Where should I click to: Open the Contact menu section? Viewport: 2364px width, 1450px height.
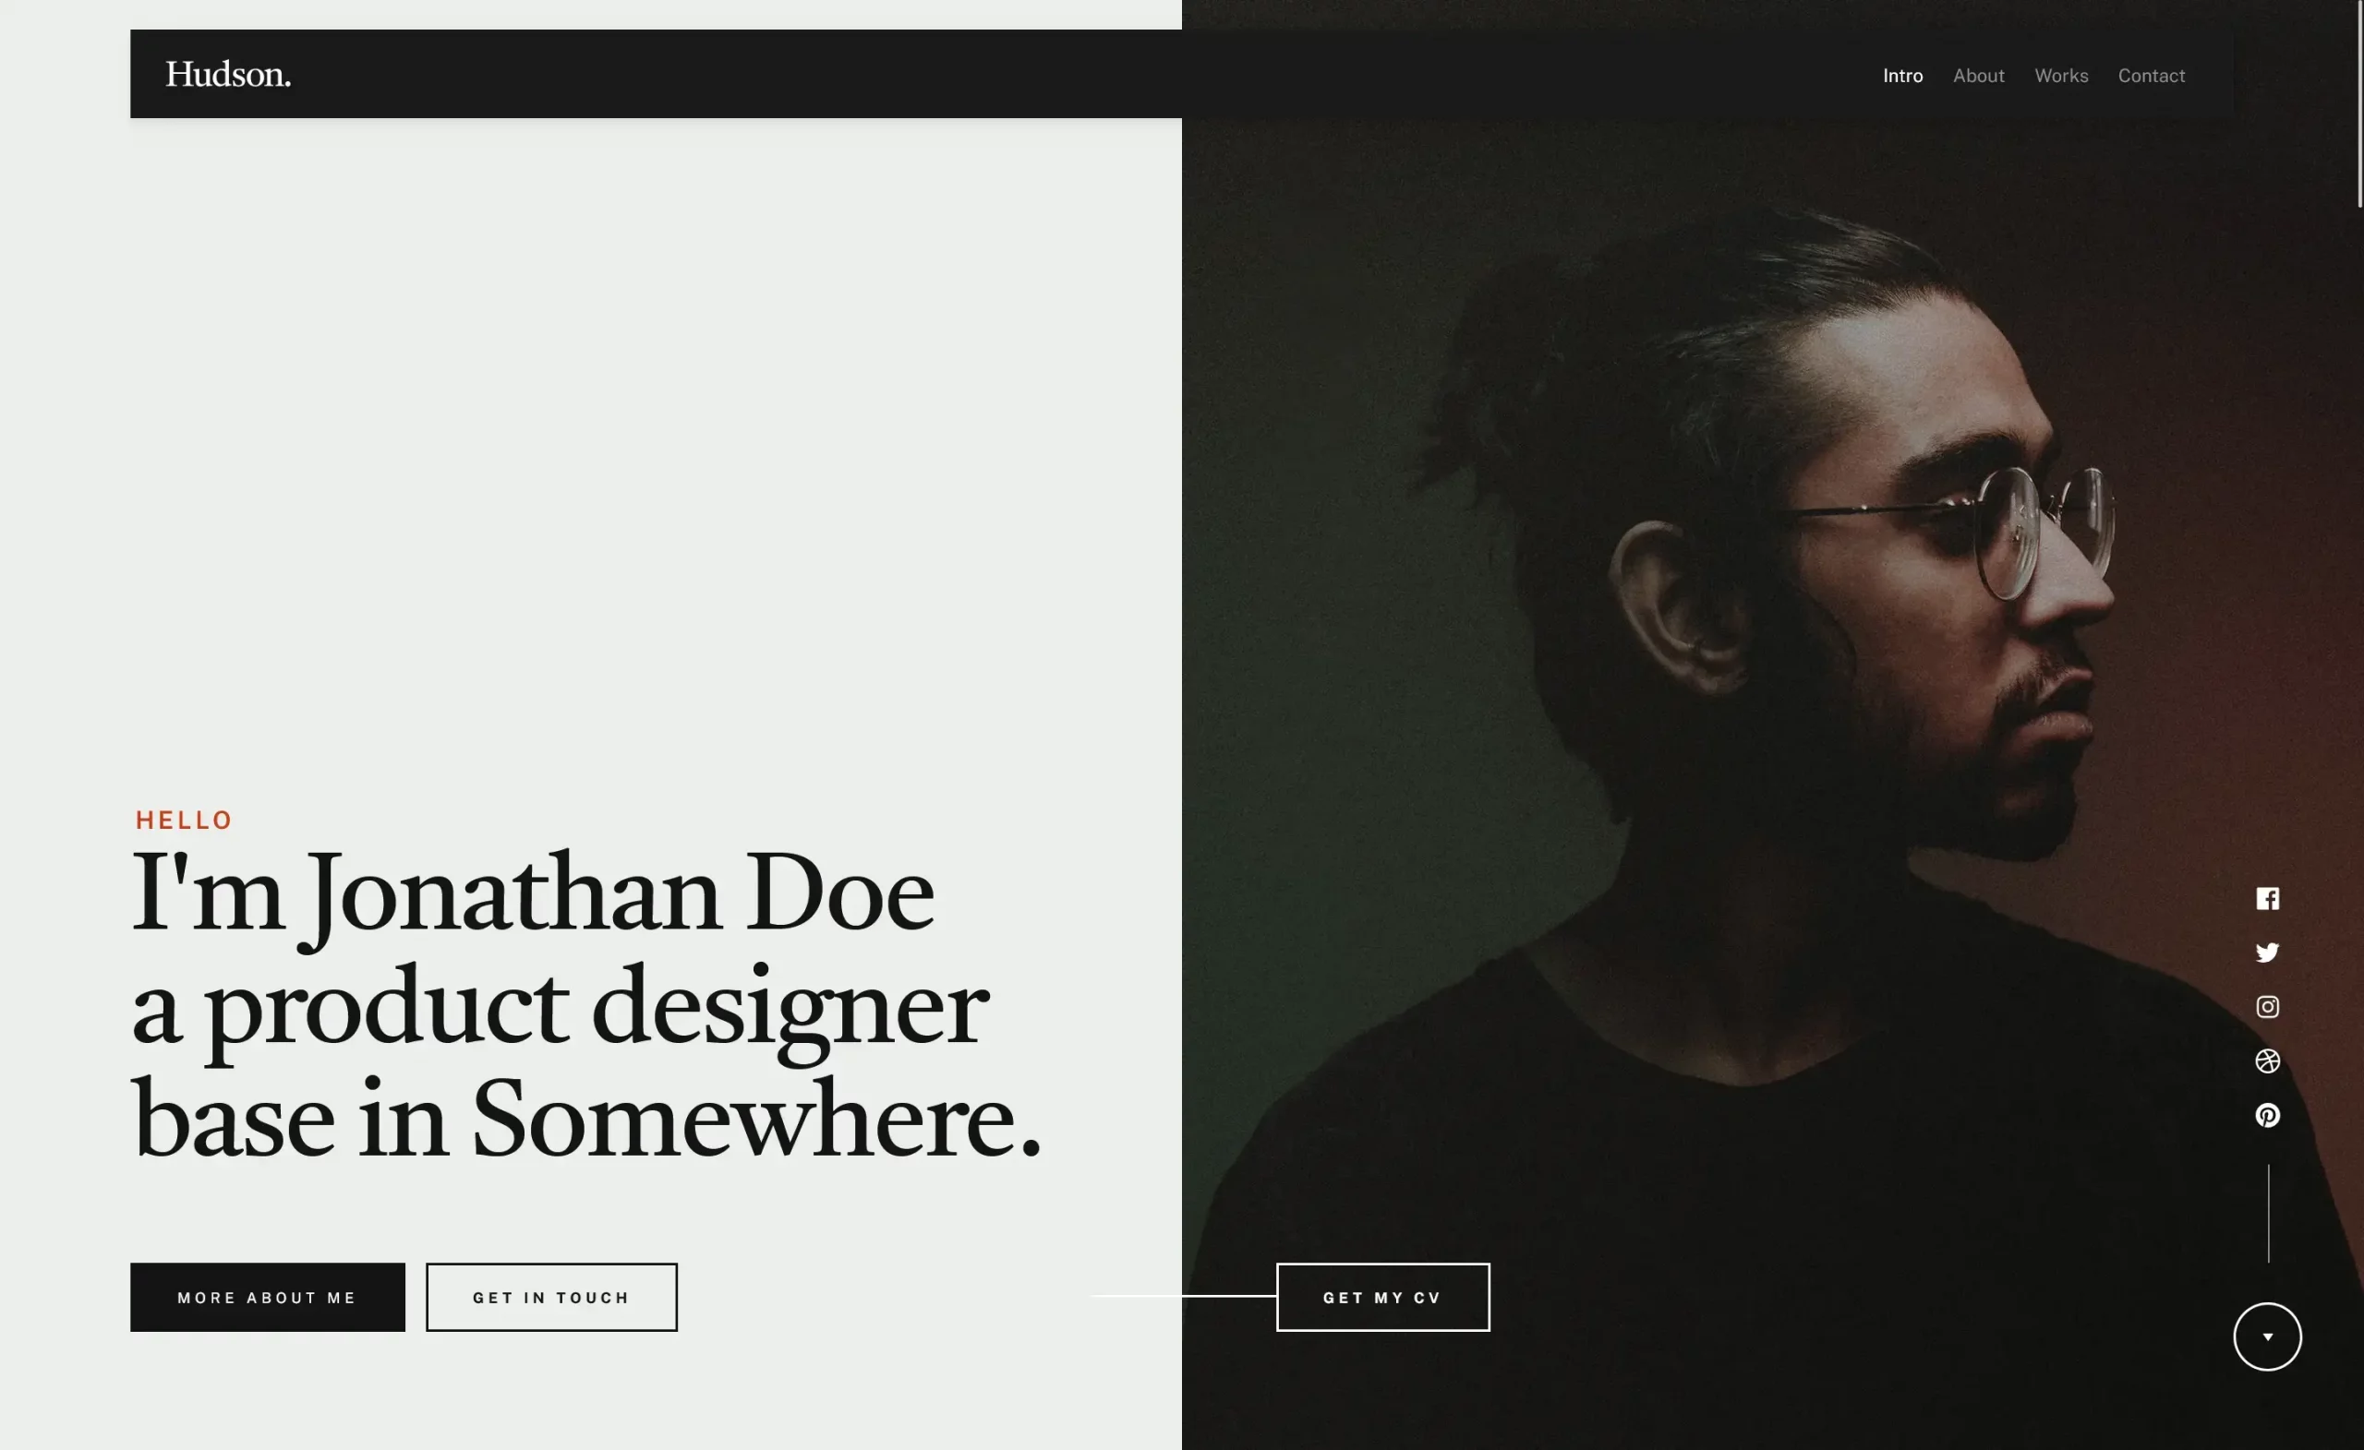(2152, 74)
